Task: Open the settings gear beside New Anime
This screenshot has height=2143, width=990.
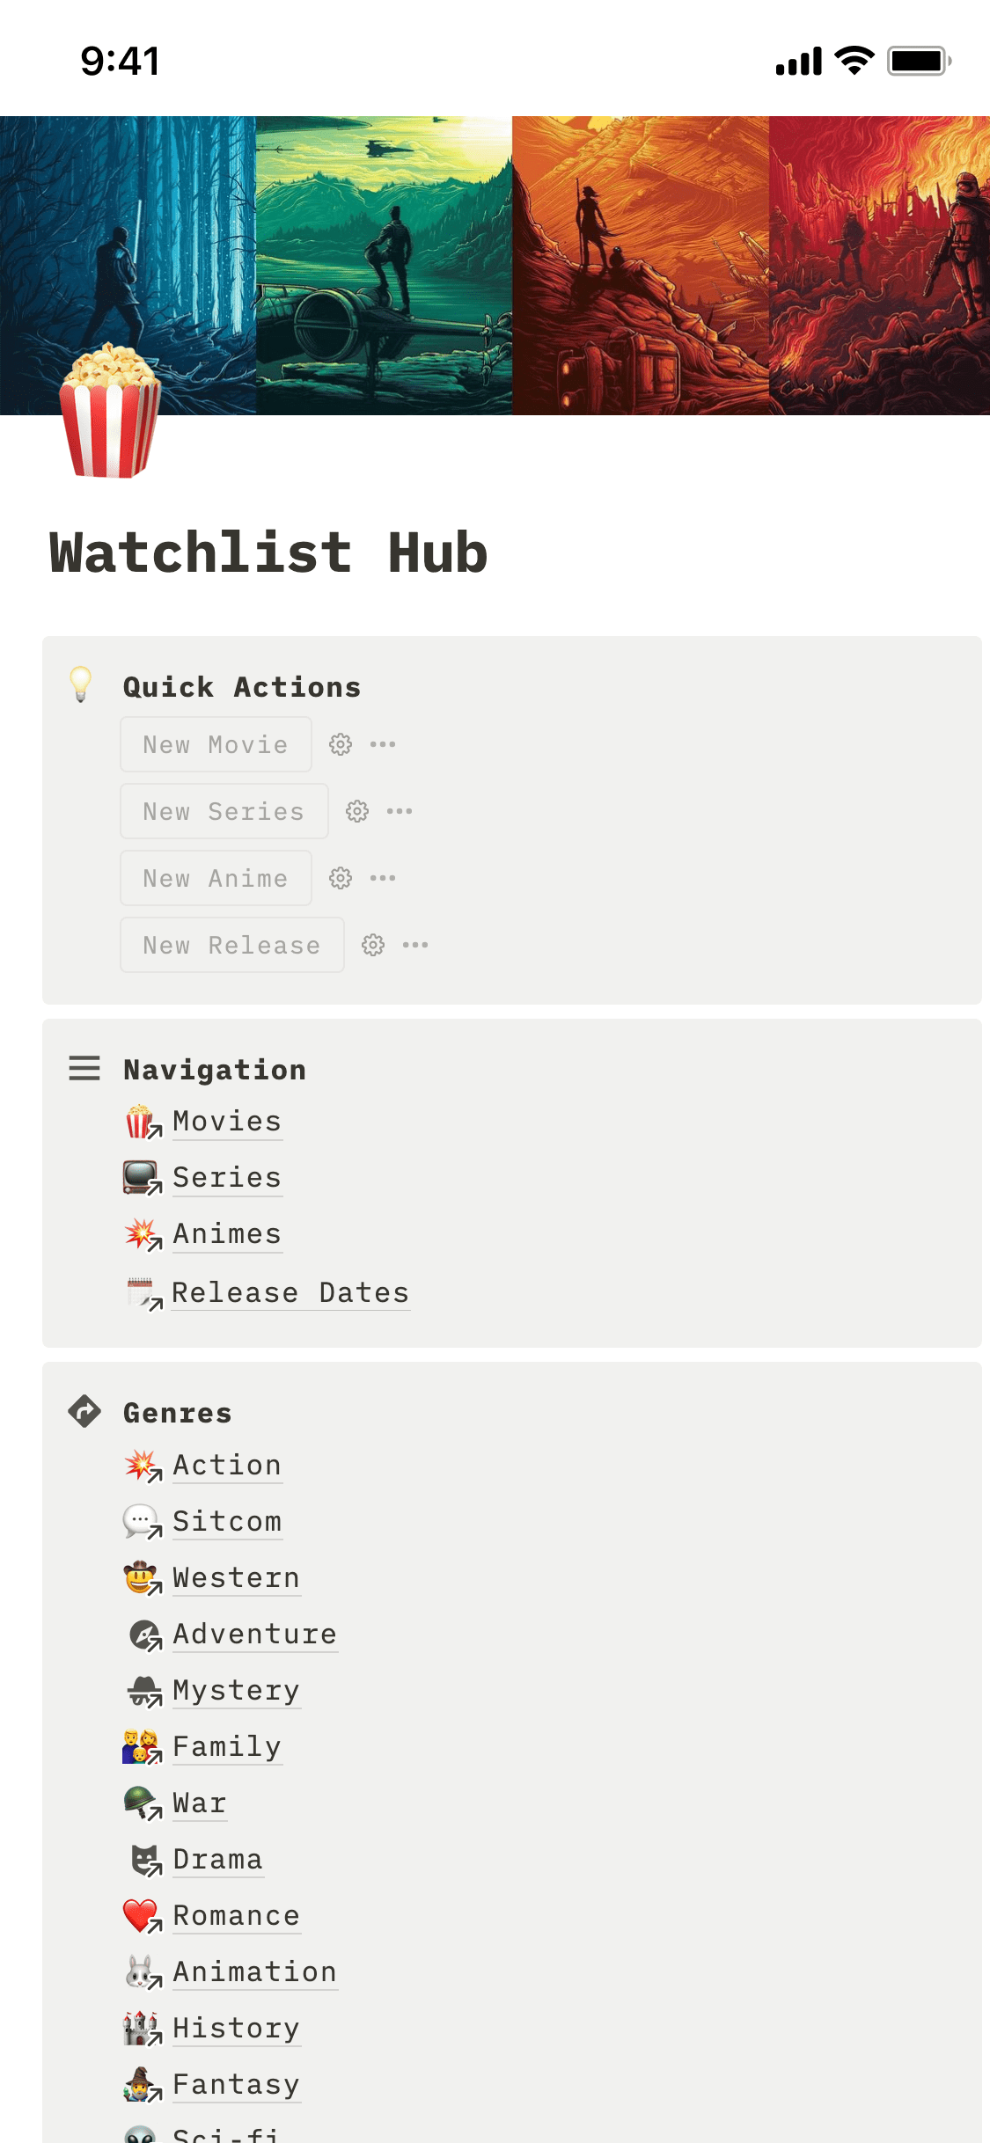Action: (341, 877)
